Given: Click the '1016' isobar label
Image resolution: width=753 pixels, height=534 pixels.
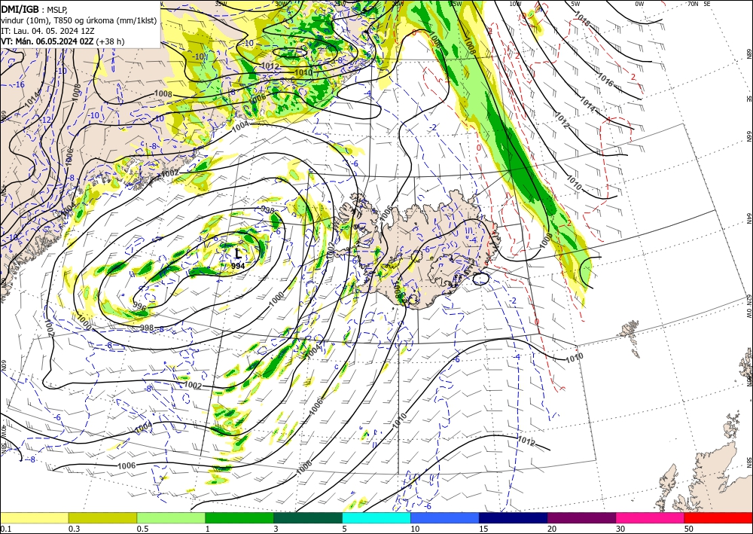Looking at the screenshot, I should click(x=605, y=80).
